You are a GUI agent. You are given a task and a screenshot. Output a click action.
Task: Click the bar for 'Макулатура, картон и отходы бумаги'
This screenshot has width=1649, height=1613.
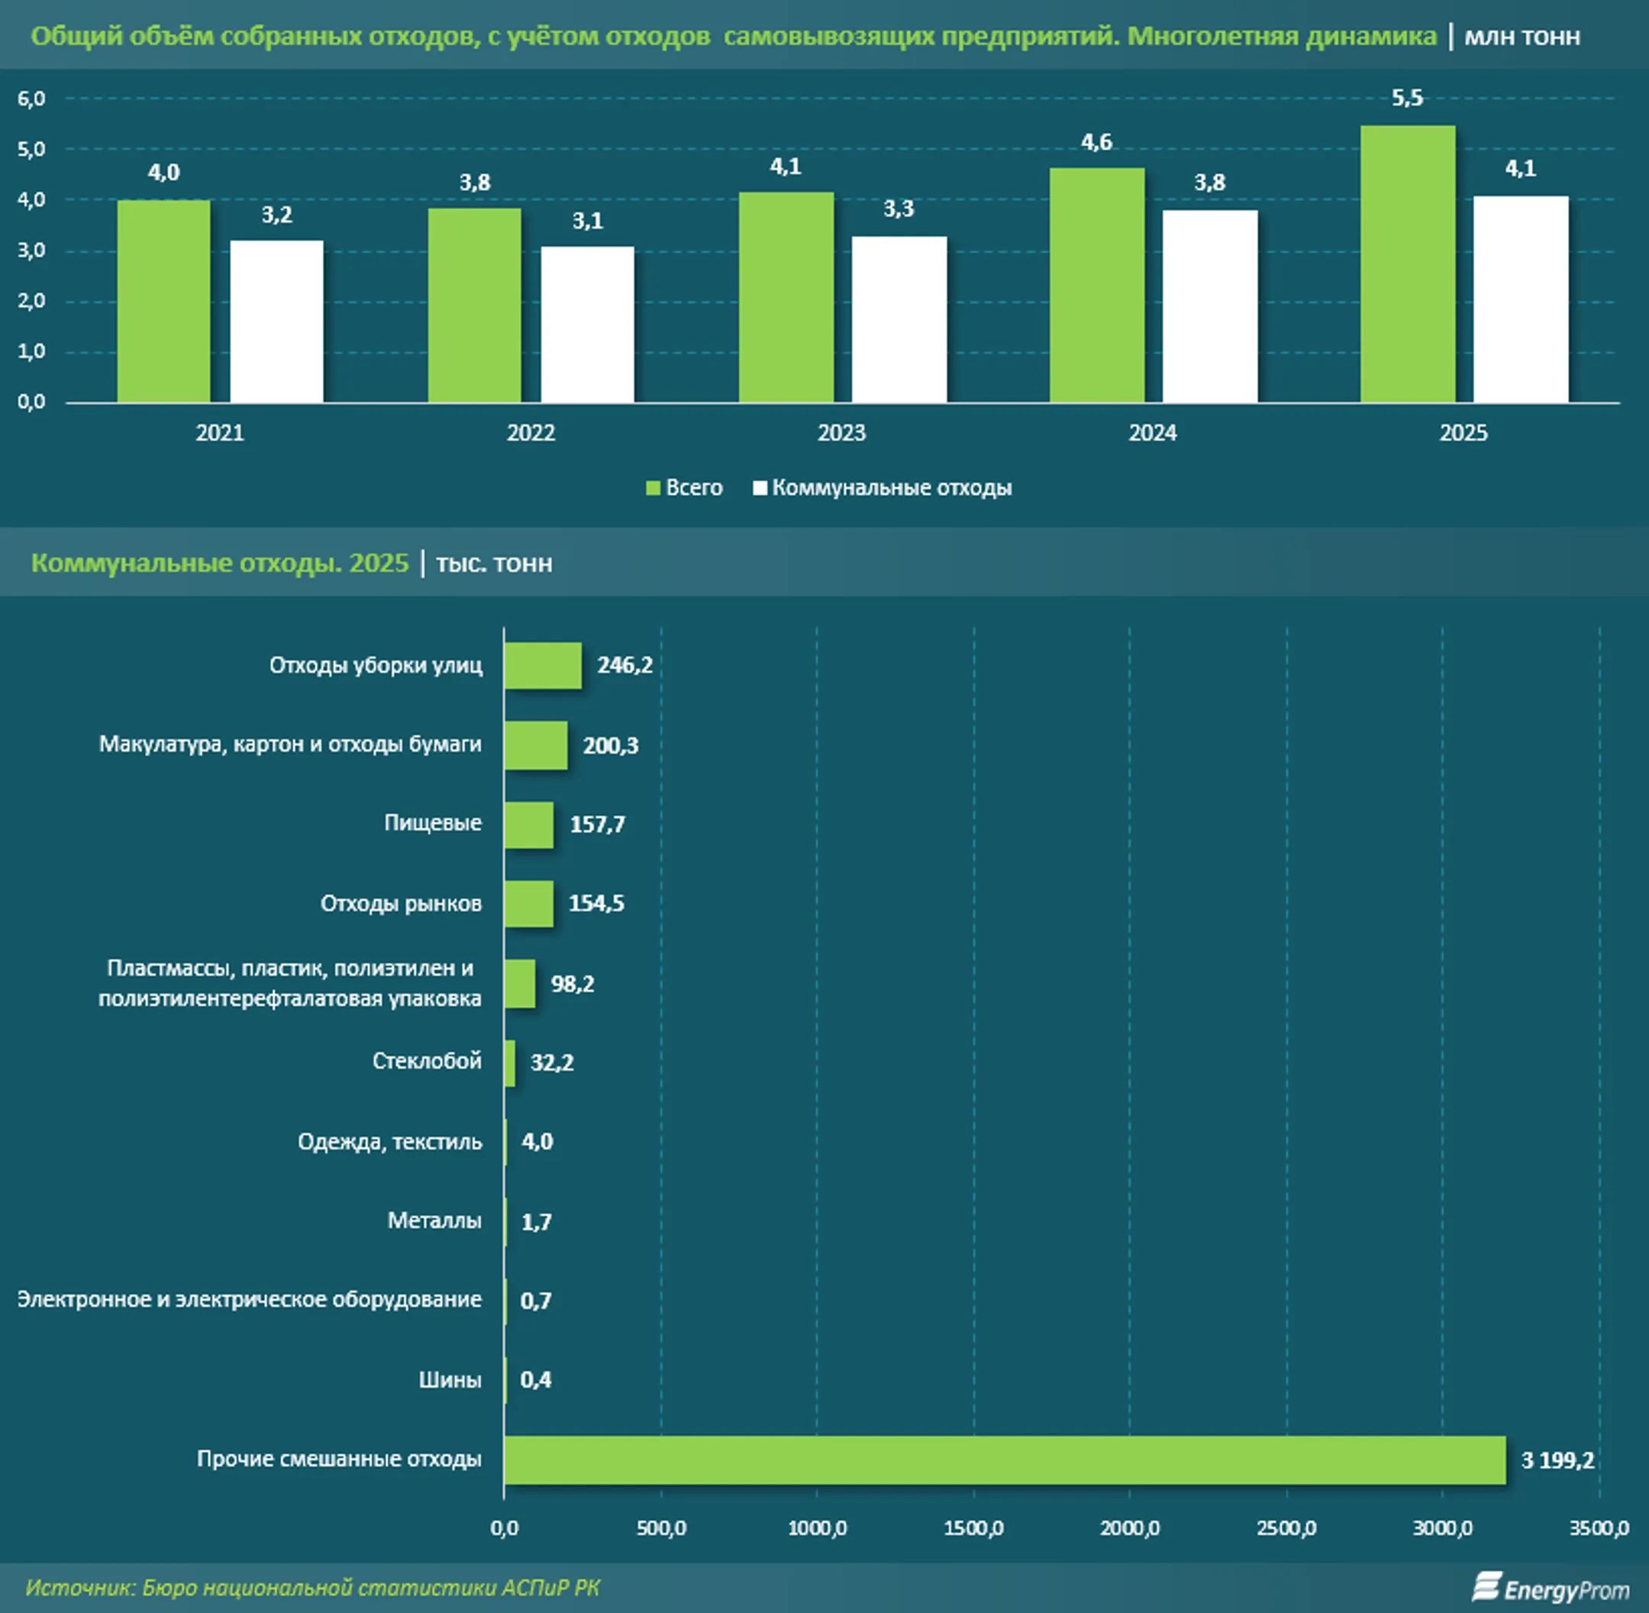pos(536,745)
